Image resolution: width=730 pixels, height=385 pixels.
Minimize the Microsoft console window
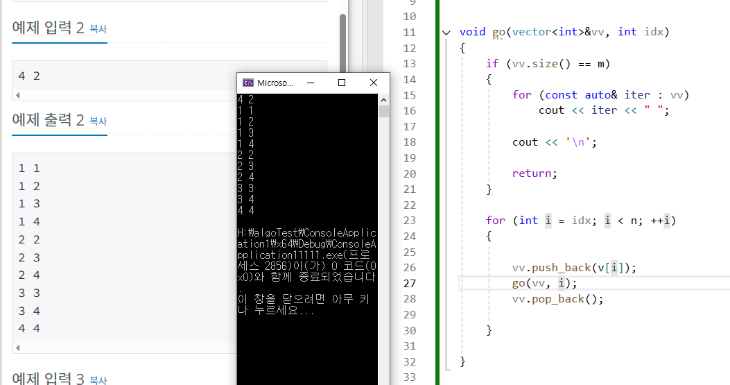click(311, 83)
